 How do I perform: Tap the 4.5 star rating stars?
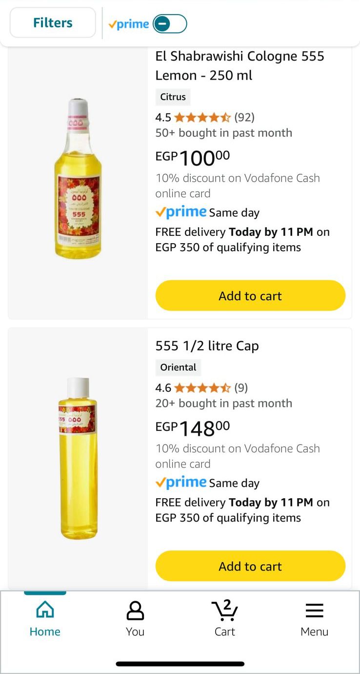[202, 117]
